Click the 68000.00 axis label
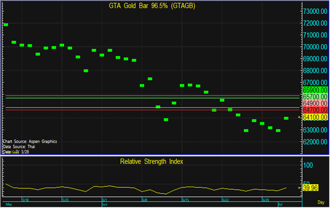Image resolution: width=330 pixels, height=208 pixels. 315,70
